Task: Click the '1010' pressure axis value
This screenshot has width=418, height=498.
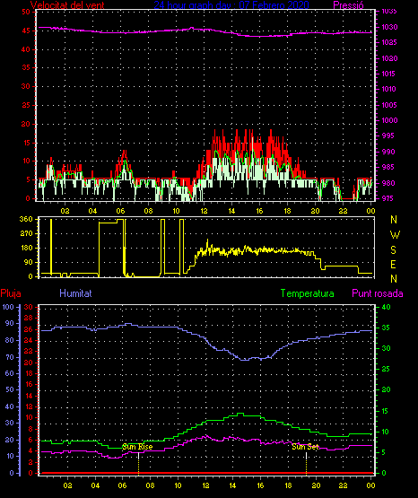Action: pos(389,89)
